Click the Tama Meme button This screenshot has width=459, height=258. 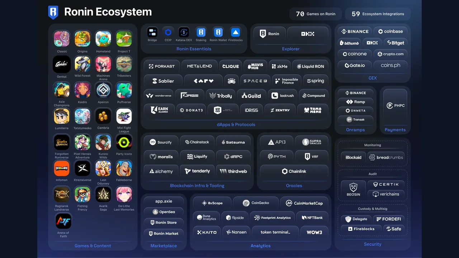tap(313, 110)
